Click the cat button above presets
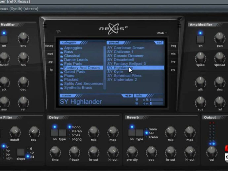228x171 pixels. (159, 43)
